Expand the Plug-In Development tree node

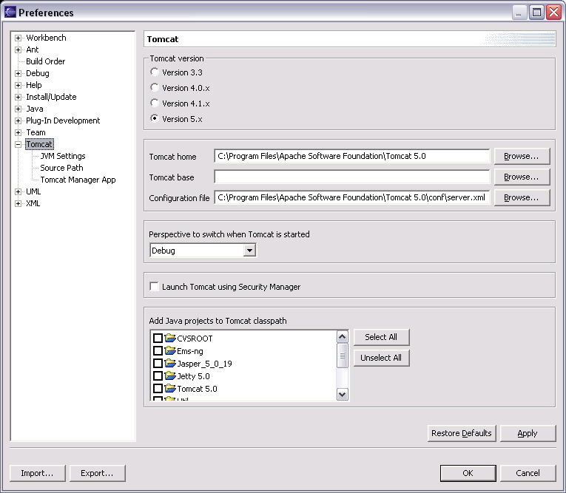pyautogui.click(x=18, y=120)
